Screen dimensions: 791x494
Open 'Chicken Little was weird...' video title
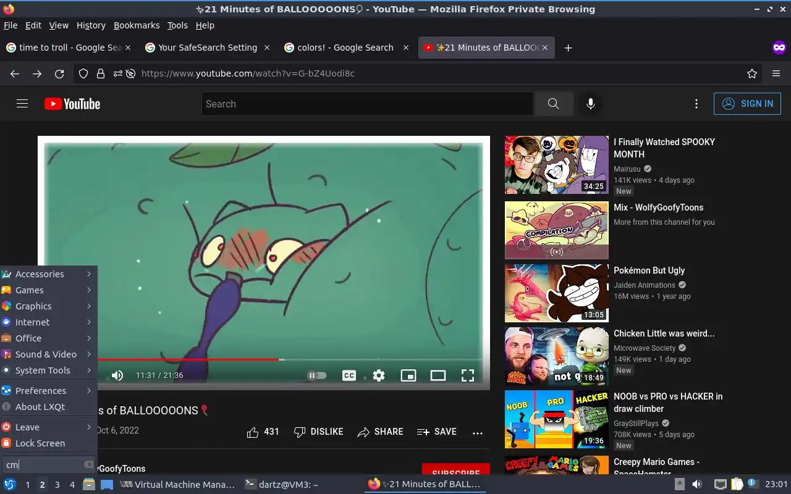[664, 333]
